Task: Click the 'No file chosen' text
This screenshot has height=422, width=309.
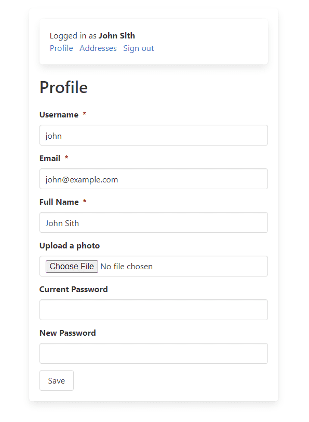Action: point(127,266)
